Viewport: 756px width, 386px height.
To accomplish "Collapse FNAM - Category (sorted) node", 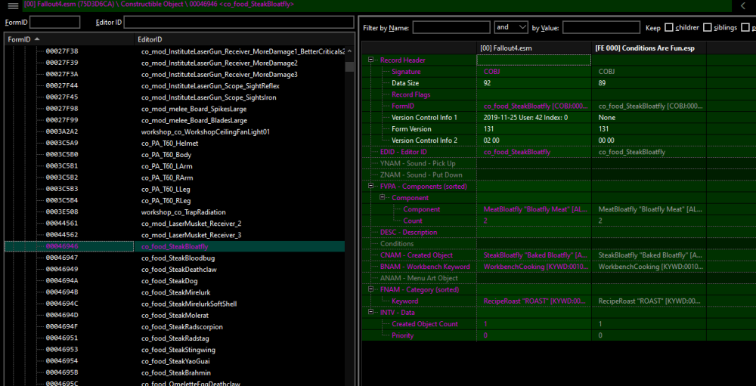I will (x=370, y=289).
